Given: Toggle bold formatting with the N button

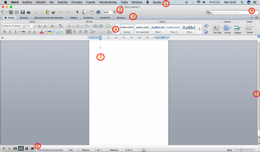Looking at the screenshot, I should [5, 31].
